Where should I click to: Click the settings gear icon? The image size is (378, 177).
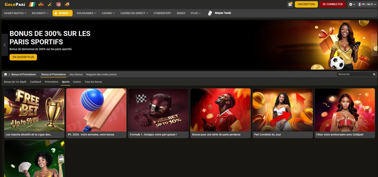pos(350,4)
